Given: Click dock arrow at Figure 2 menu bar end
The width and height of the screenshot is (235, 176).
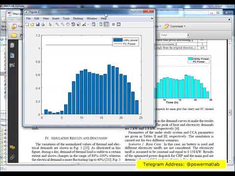Looking at the screenshot, I should click(x=152, y=19).
